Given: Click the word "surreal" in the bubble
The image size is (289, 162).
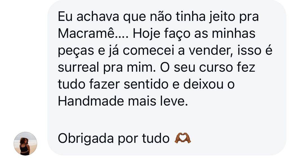Looking at the screenshot, I should click(x=78, y=67).
